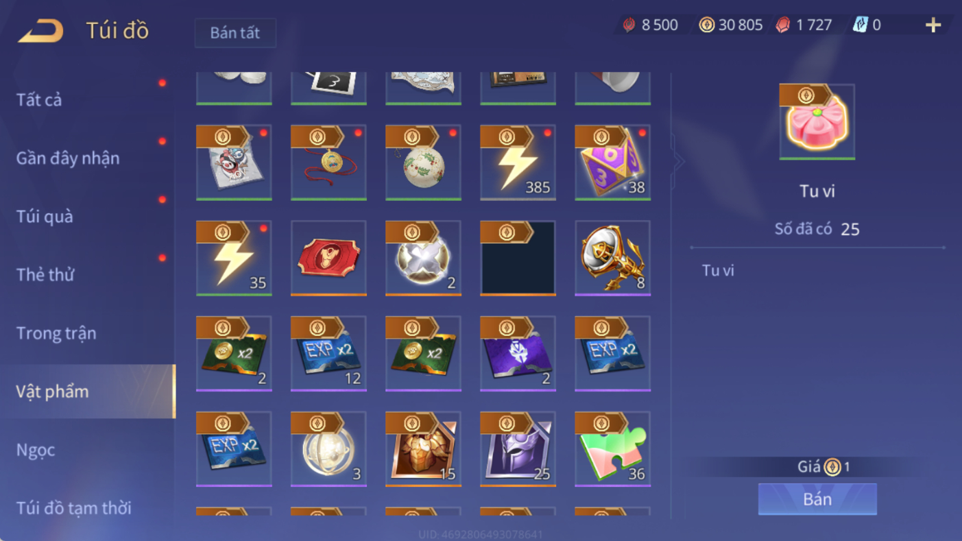Screen dimensions: 962x541
Task: Select the puzzle piece item with 36
Action: pyautogui.click(x=612, y=449)
